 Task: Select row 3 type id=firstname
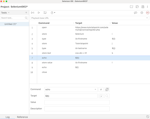click(90, 39)
